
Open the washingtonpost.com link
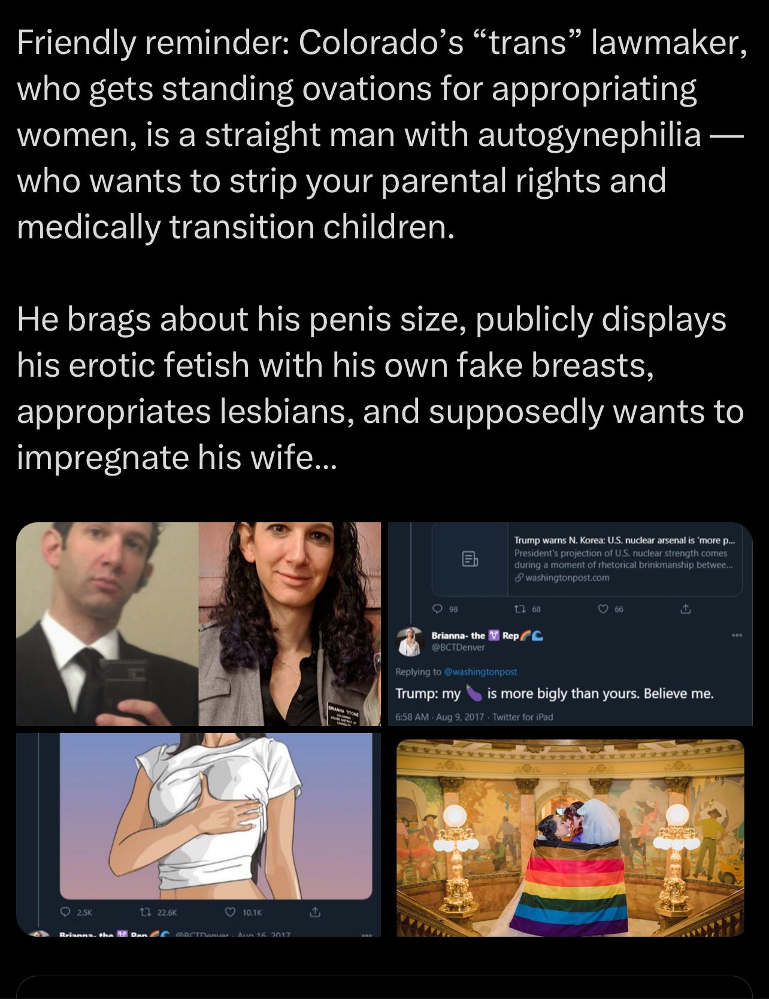(562, 577)
